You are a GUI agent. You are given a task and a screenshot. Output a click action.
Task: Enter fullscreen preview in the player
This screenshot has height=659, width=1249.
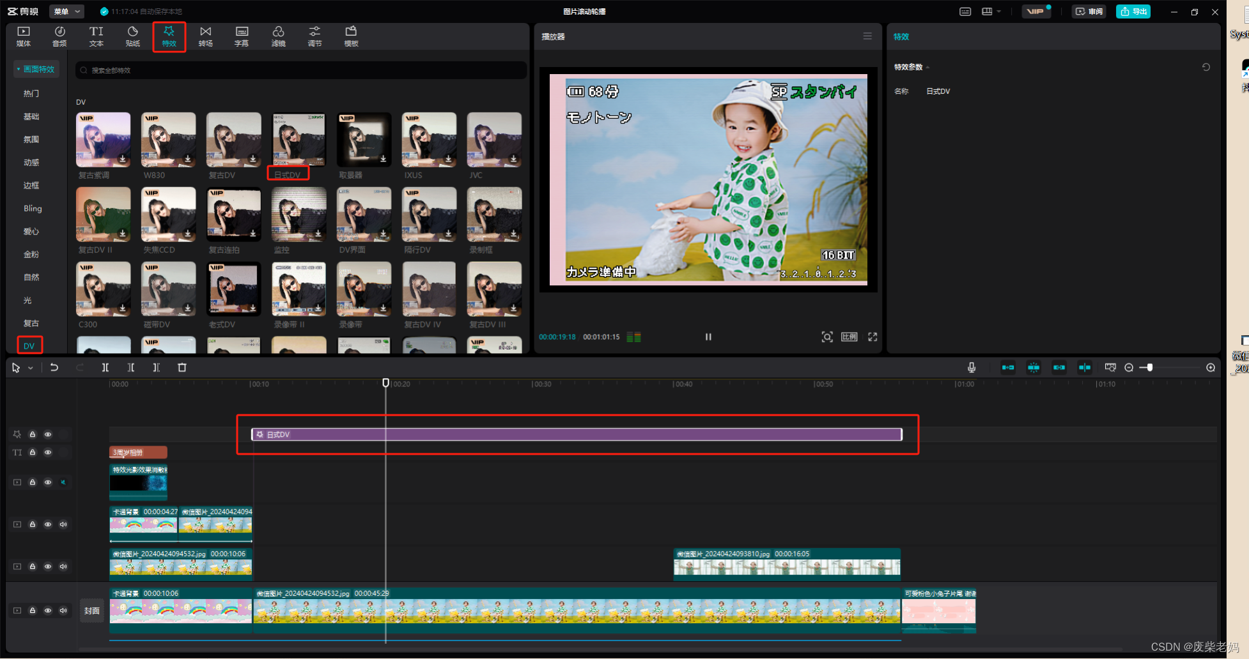pos(873,337)
